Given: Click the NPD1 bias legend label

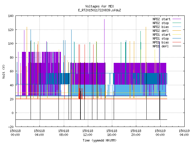Looking at the screenshot, I should 161,42.
